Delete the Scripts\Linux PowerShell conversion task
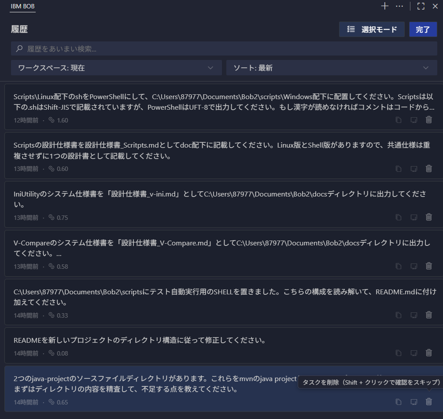 [x=429, y=119]
